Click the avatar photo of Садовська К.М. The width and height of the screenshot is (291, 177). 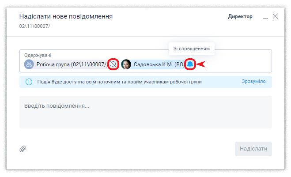coord(126,64)
